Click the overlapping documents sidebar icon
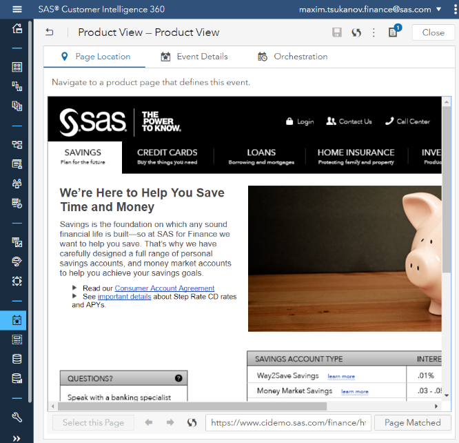Viewport: 459px width, 443px height. [x=17, y=106]
